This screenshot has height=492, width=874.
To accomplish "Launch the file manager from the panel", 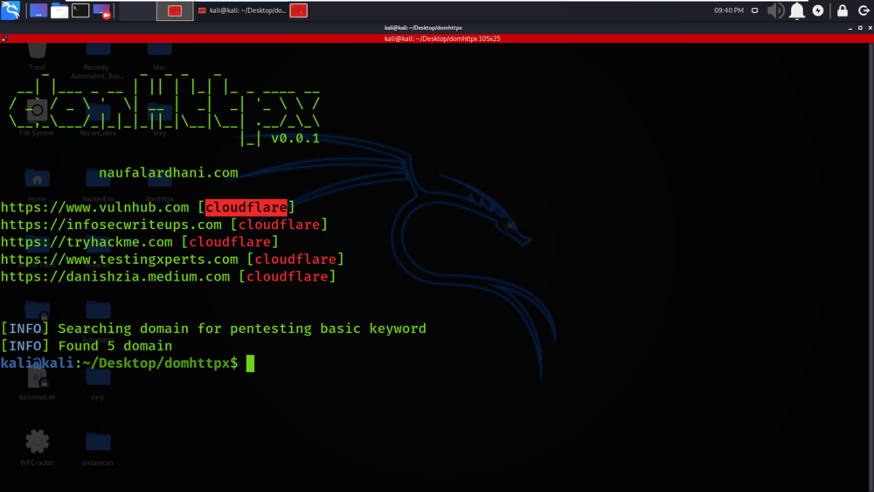I will tap(59, 10).
